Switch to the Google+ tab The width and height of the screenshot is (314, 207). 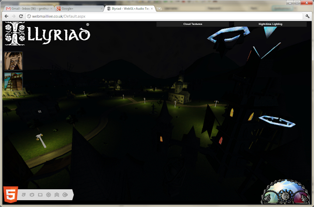(x=80, y=9)
